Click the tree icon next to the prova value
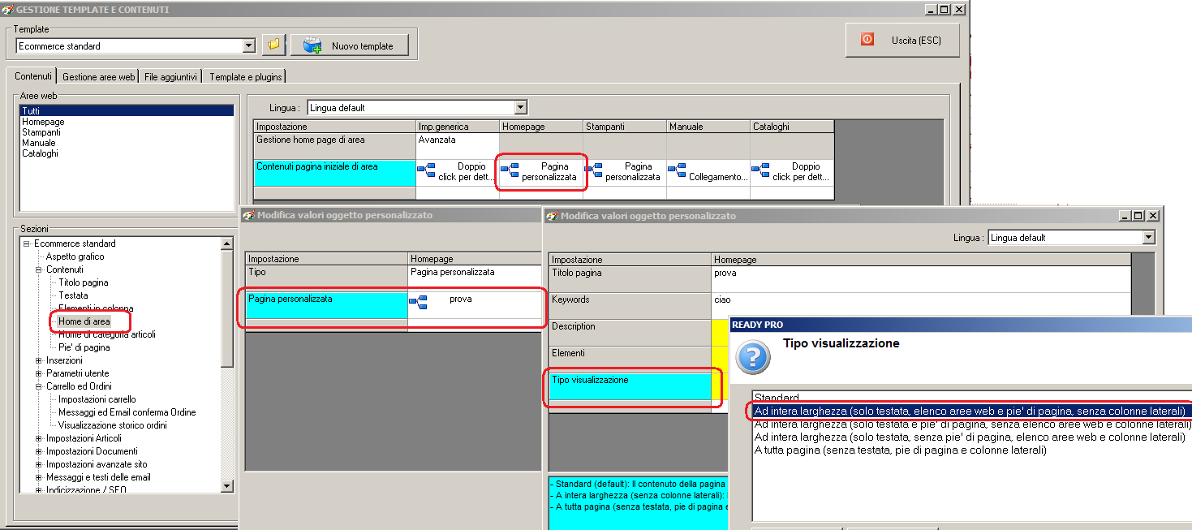 coord(418,303)
